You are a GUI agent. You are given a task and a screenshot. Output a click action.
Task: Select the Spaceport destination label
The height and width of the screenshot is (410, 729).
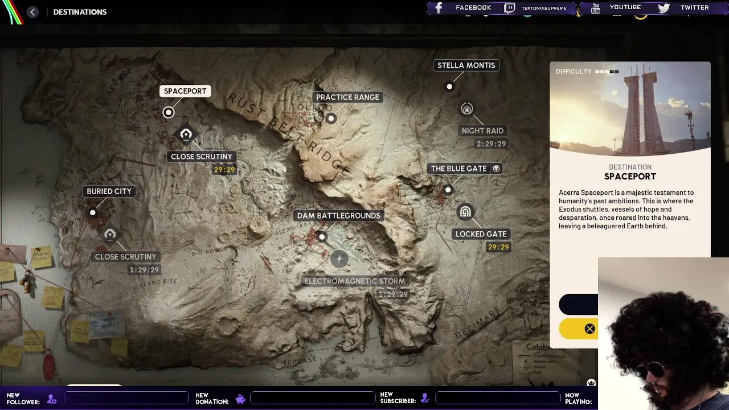tap(185, 91)
